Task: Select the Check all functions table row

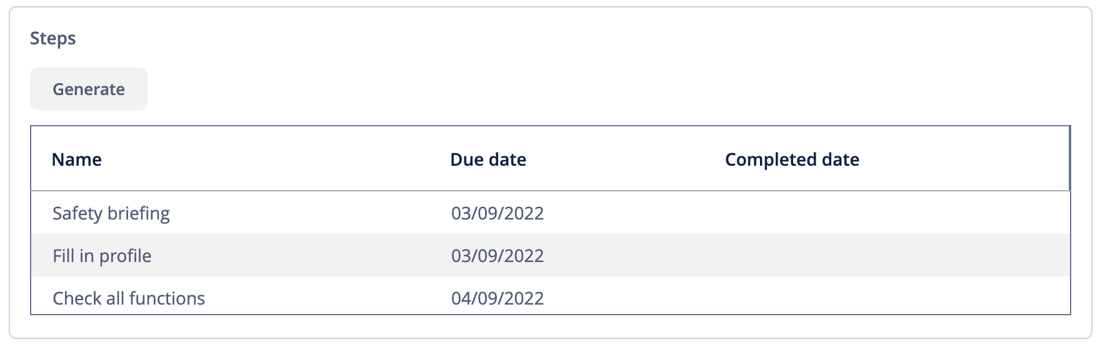Action: point(550,295)
